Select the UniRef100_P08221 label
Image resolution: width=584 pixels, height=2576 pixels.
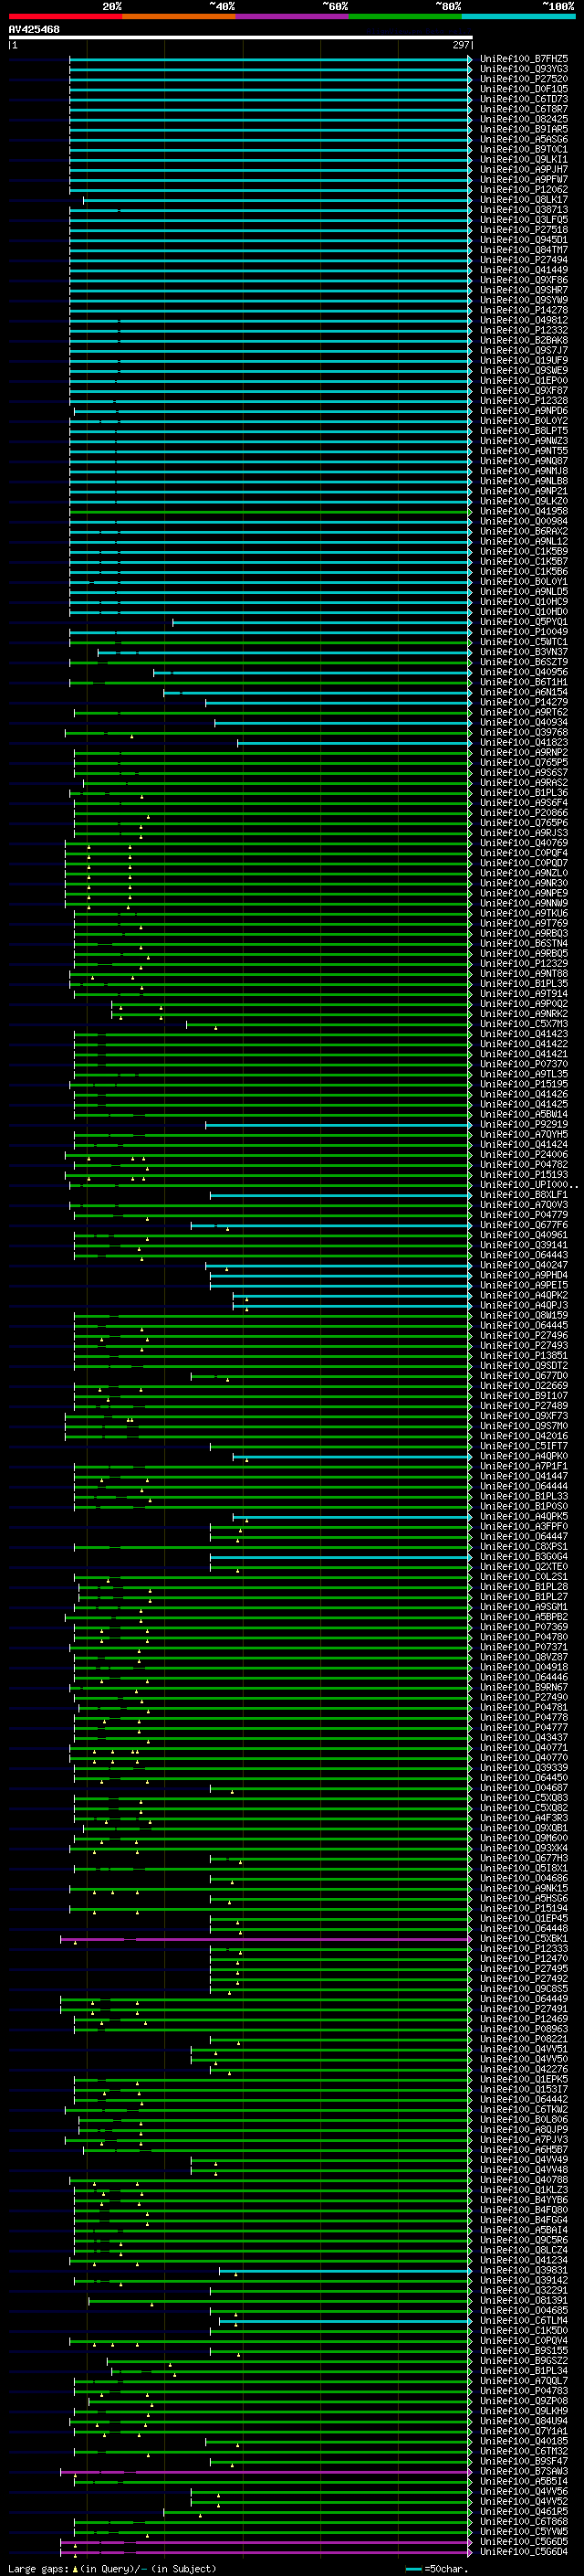[x=523, y=2039]
